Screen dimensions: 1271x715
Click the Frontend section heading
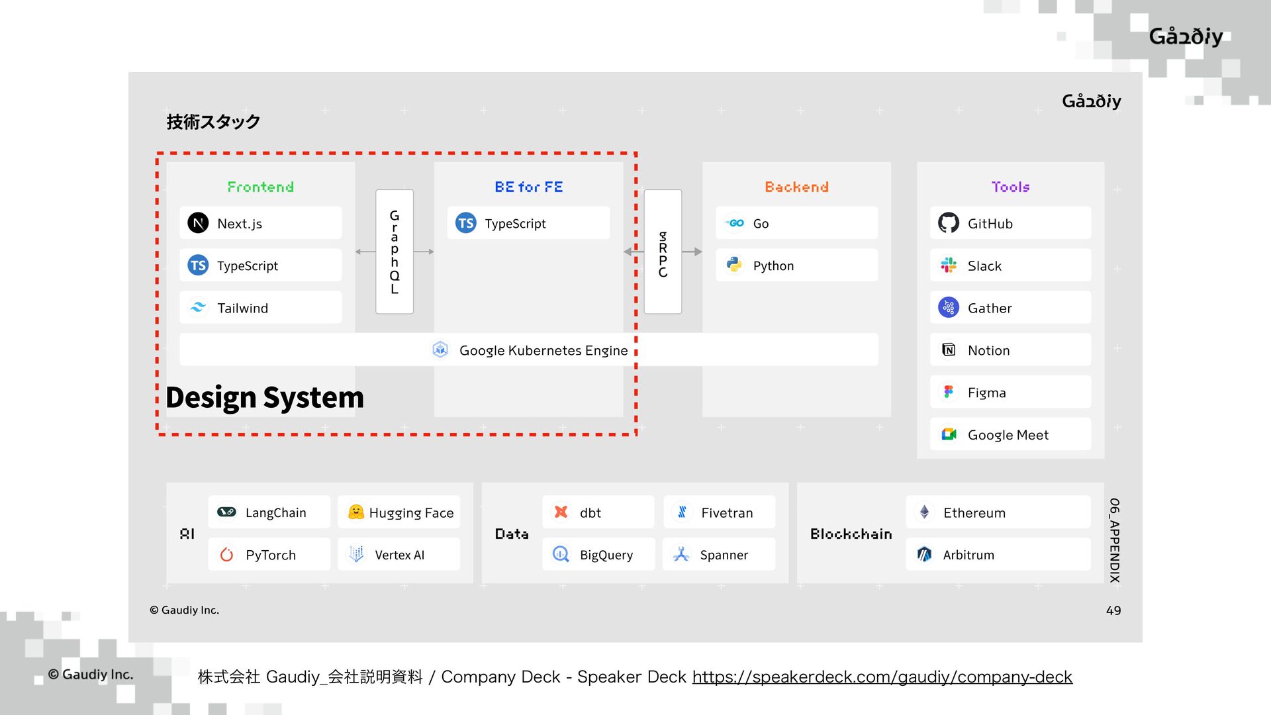[260, 187]
